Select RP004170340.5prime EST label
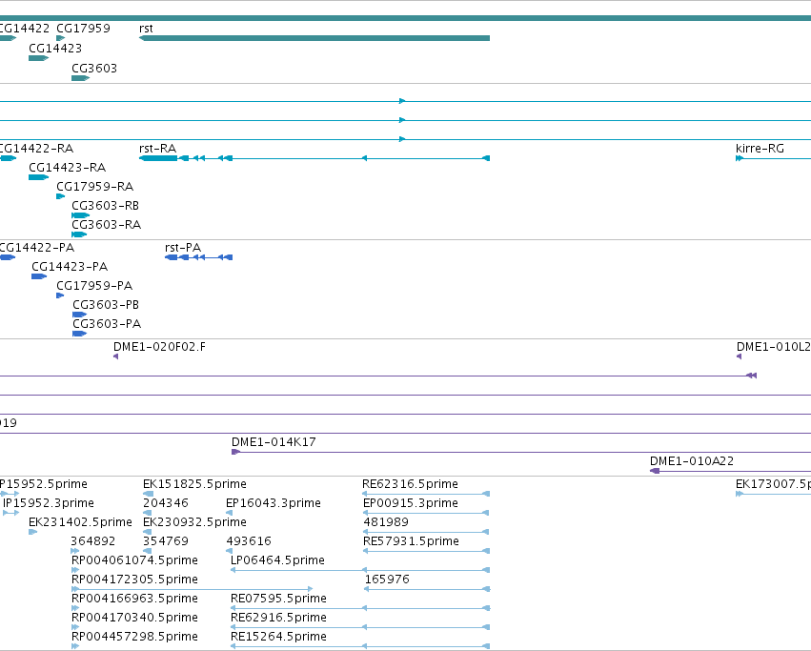Image resolution: width=811 pixels, height=651 pixels. pos(134,618)
